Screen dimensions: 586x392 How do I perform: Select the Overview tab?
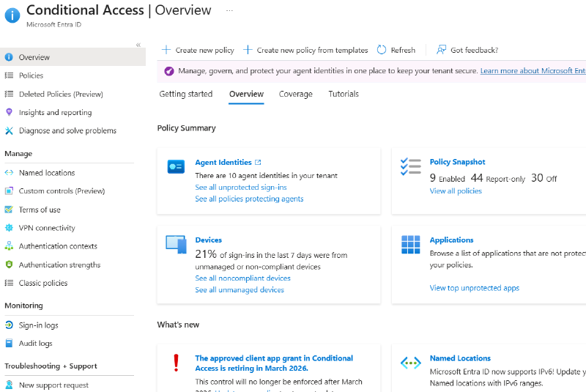point(246,94)
